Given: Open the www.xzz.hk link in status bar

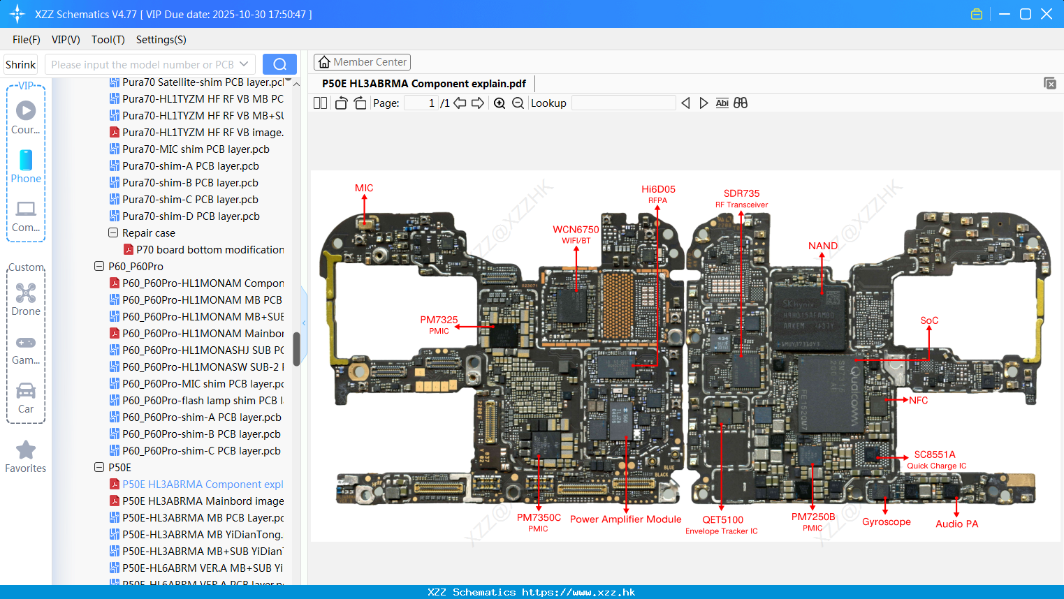Looking at the screenshot, I should (x=578, y=592).
